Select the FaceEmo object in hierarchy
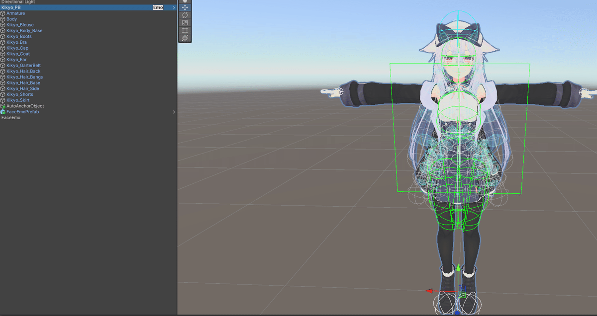The width and height of the screenshot is (597, 316). (x=11, y=118)
